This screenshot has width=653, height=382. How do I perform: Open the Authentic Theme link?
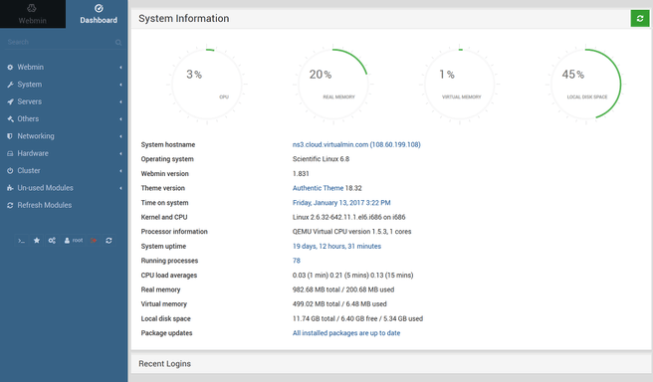pos(318,188)
